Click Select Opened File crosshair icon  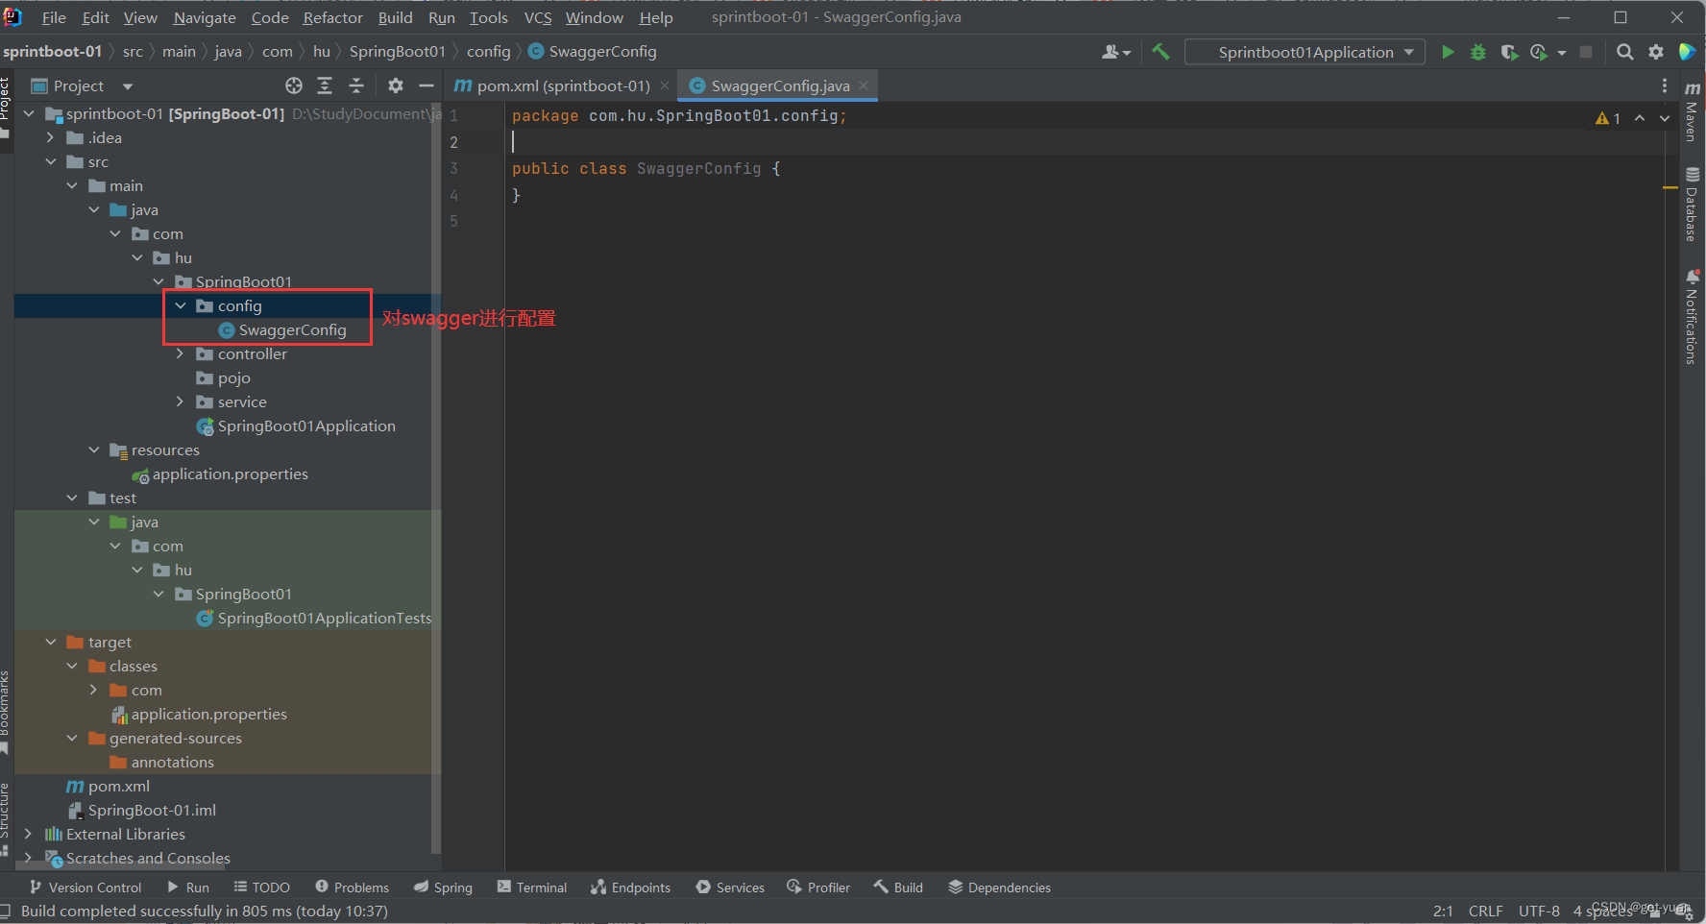[x=294, y=85]
